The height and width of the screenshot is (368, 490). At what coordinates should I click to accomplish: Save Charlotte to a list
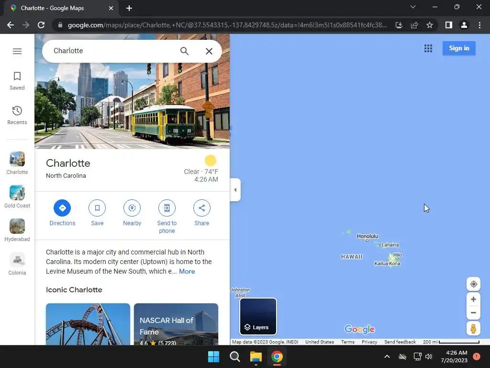click(97, 213)
